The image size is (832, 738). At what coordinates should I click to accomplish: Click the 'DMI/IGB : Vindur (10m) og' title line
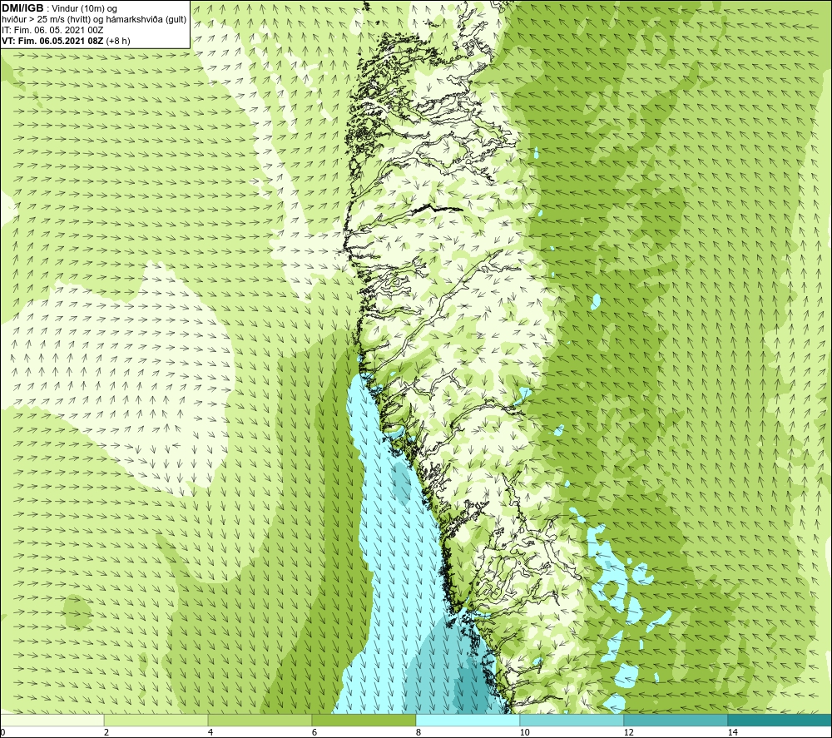[x=59, y=8]
